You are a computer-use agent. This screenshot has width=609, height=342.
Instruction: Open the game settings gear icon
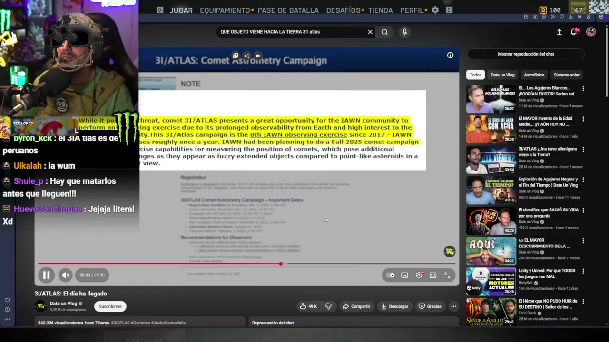point(435,10)
